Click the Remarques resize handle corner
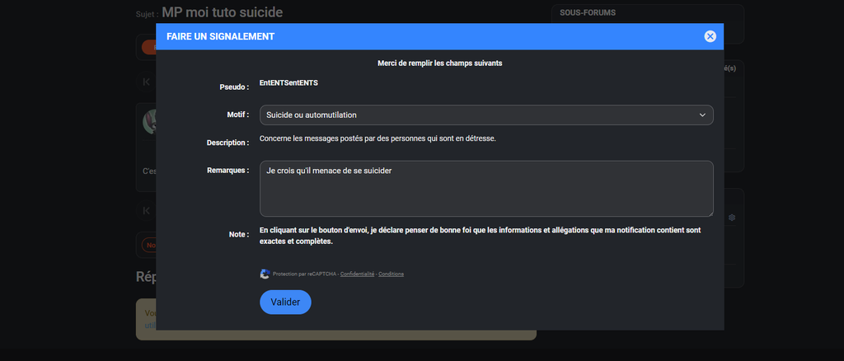This screenshot has width=844, height=361. pyautogui.click(x=710, y=213)
